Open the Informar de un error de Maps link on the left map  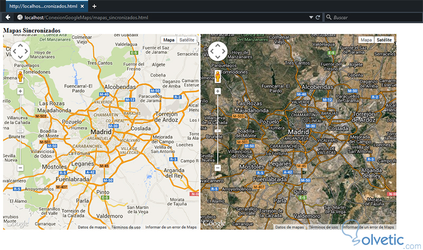click(x=171, y=227)
